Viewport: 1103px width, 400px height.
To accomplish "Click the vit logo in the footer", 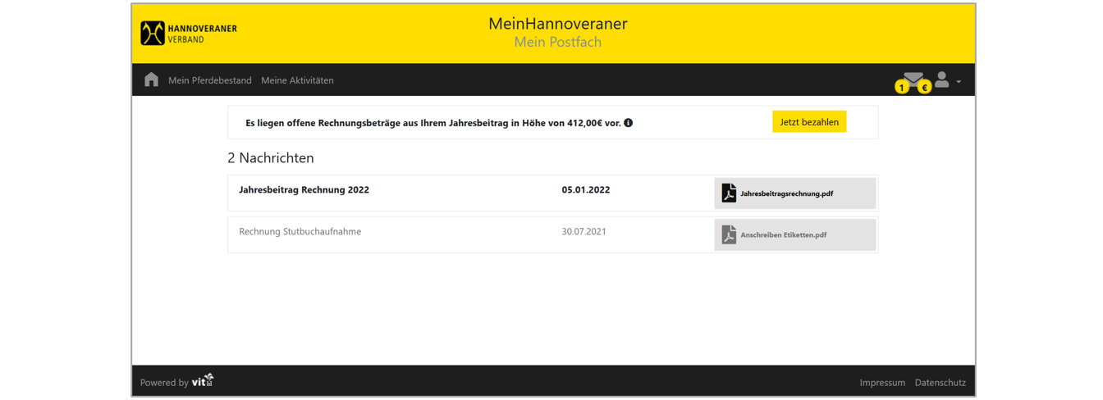I will [203, 380].
